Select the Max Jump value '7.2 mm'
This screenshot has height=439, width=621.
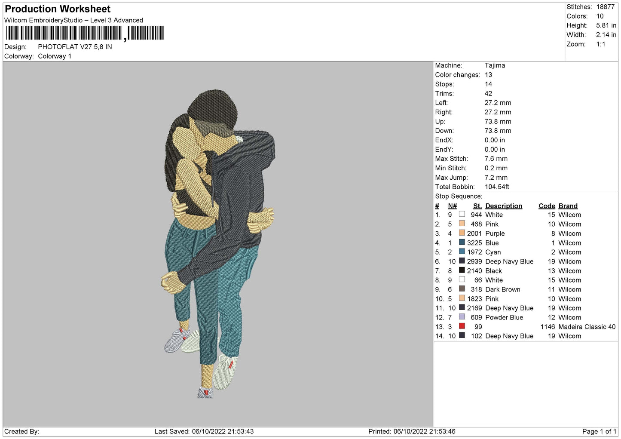[496, 178]
